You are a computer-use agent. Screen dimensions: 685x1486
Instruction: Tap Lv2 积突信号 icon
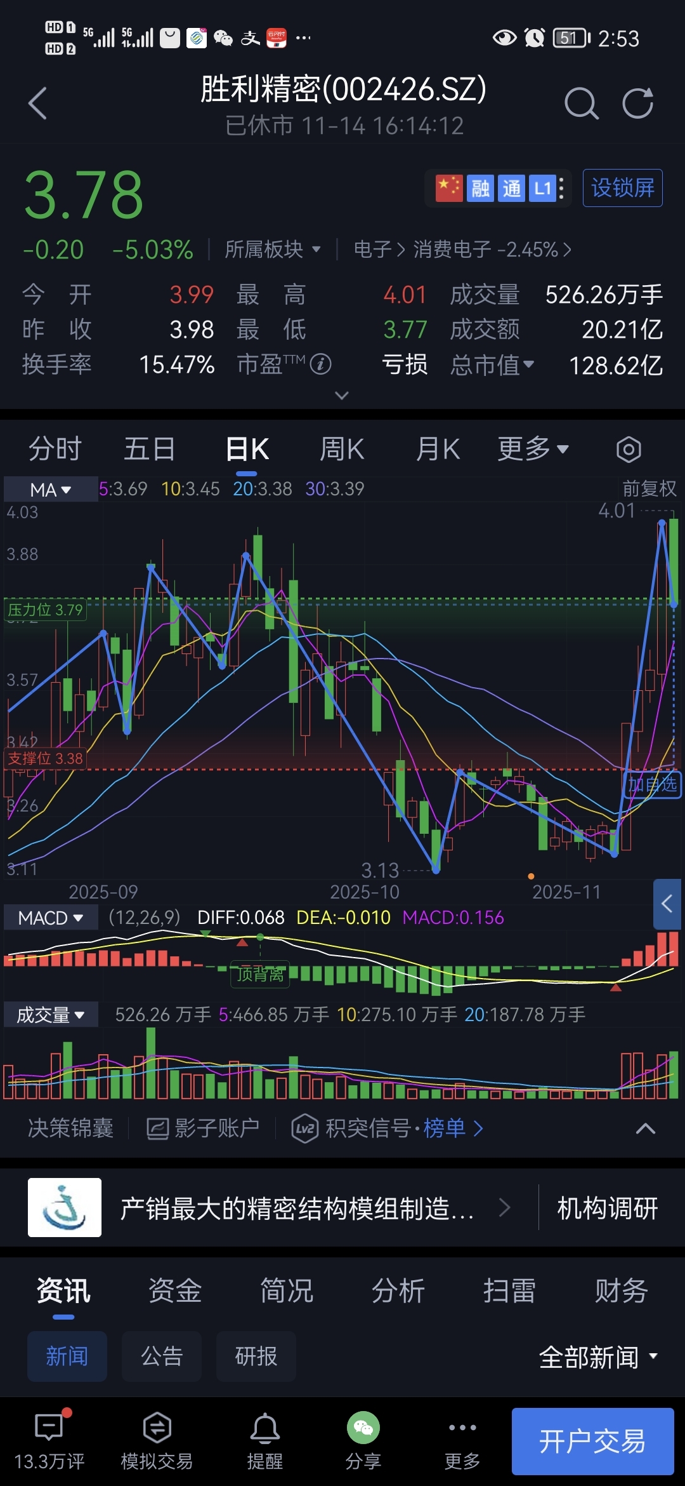coord(304,1128)
